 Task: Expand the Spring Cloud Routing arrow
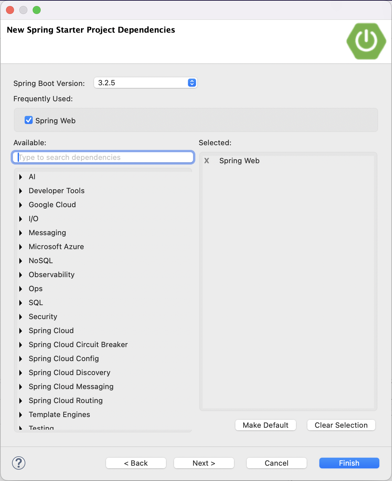tap(21, 401)
